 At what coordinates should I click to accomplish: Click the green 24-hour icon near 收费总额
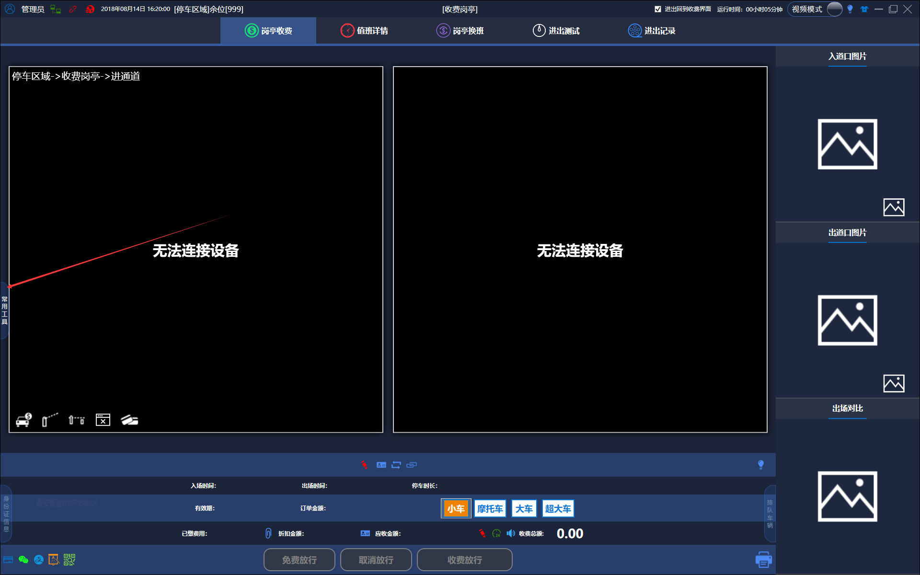(496, 533)
